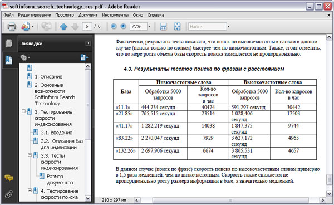Collapse the 4. Тестирование скорости поиска node
Screen dimensions: 334x205
30,190
